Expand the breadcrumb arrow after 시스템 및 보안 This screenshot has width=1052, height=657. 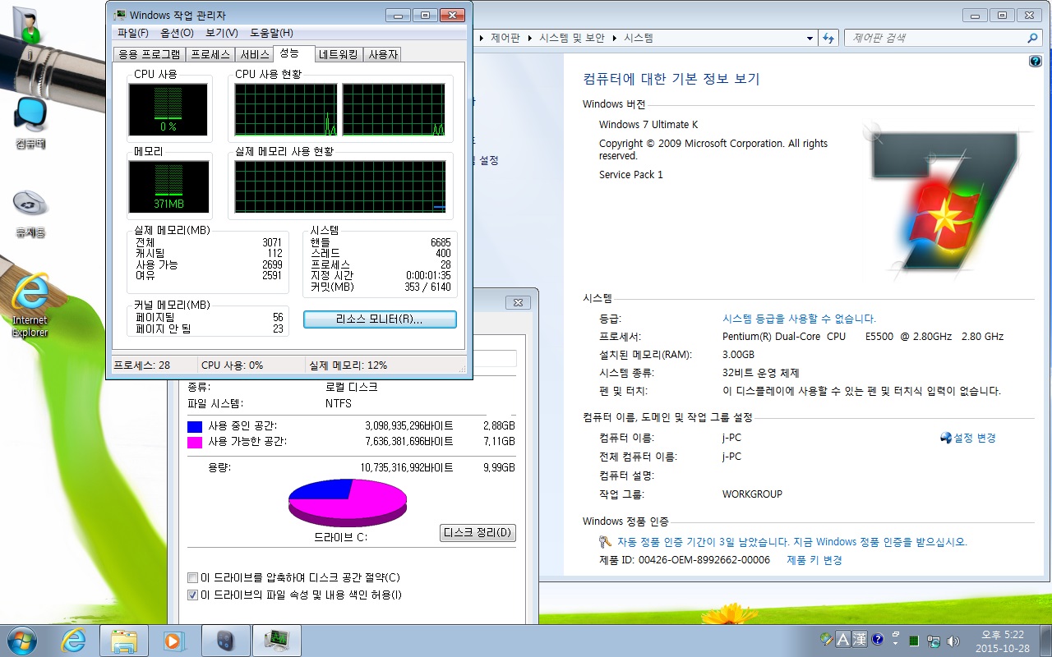pos(616,38)
